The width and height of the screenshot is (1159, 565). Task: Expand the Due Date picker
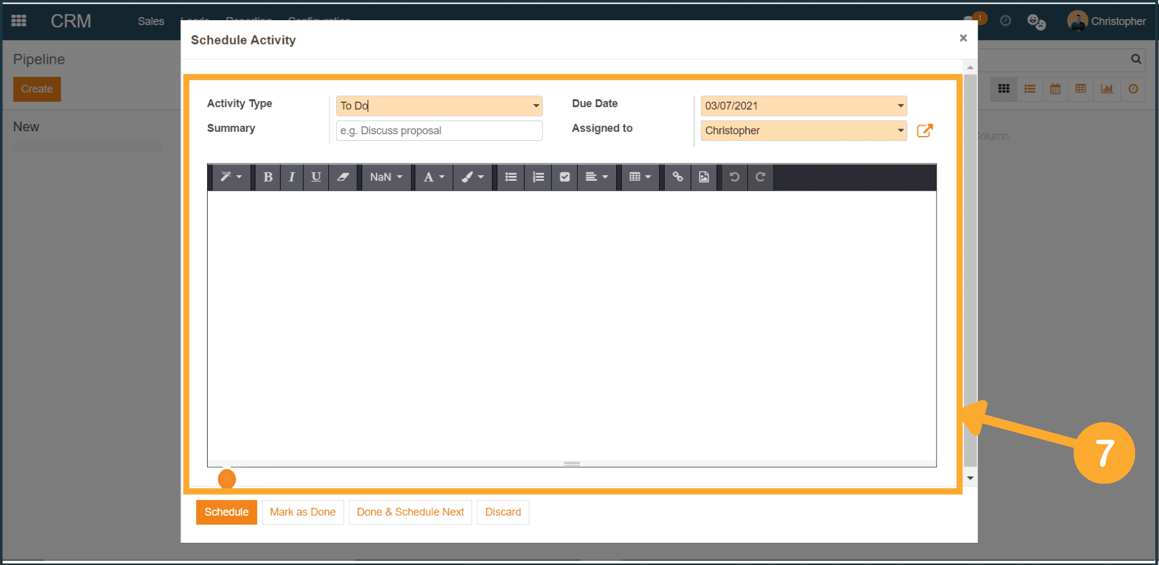point(900,106)
